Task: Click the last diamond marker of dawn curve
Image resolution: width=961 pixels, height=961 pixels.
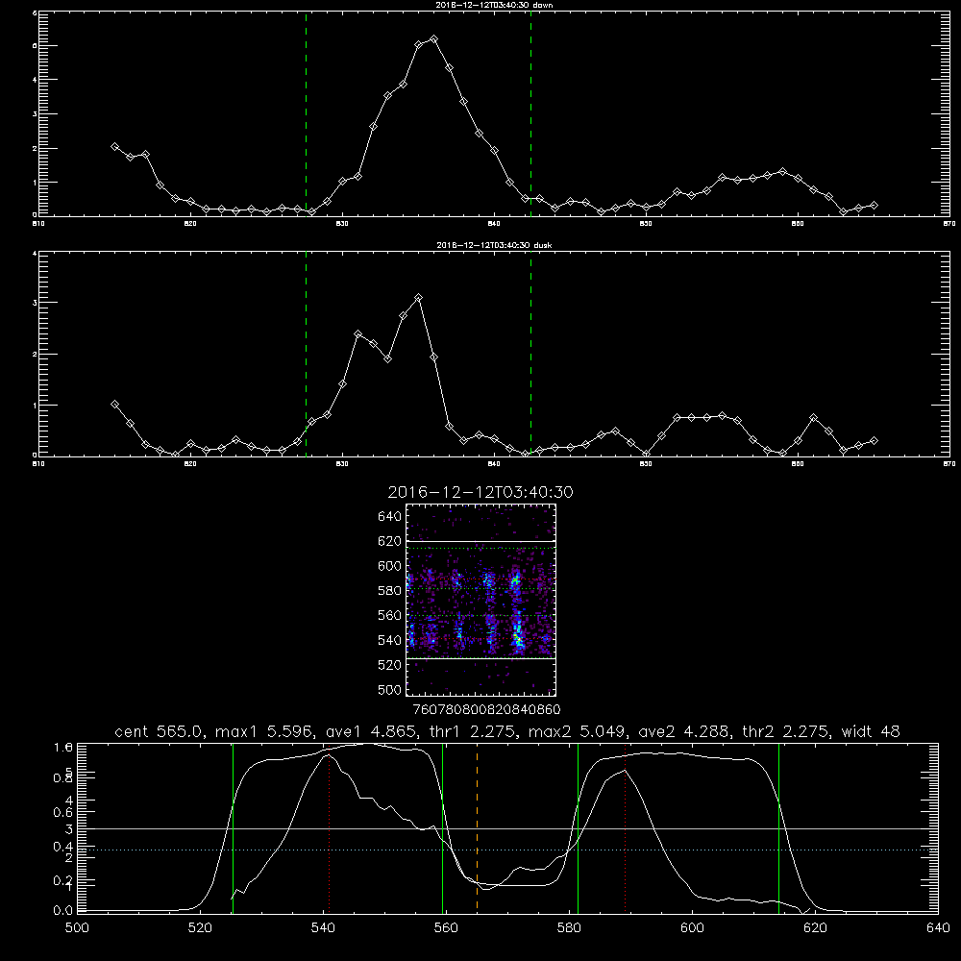Action: (874, 206)
